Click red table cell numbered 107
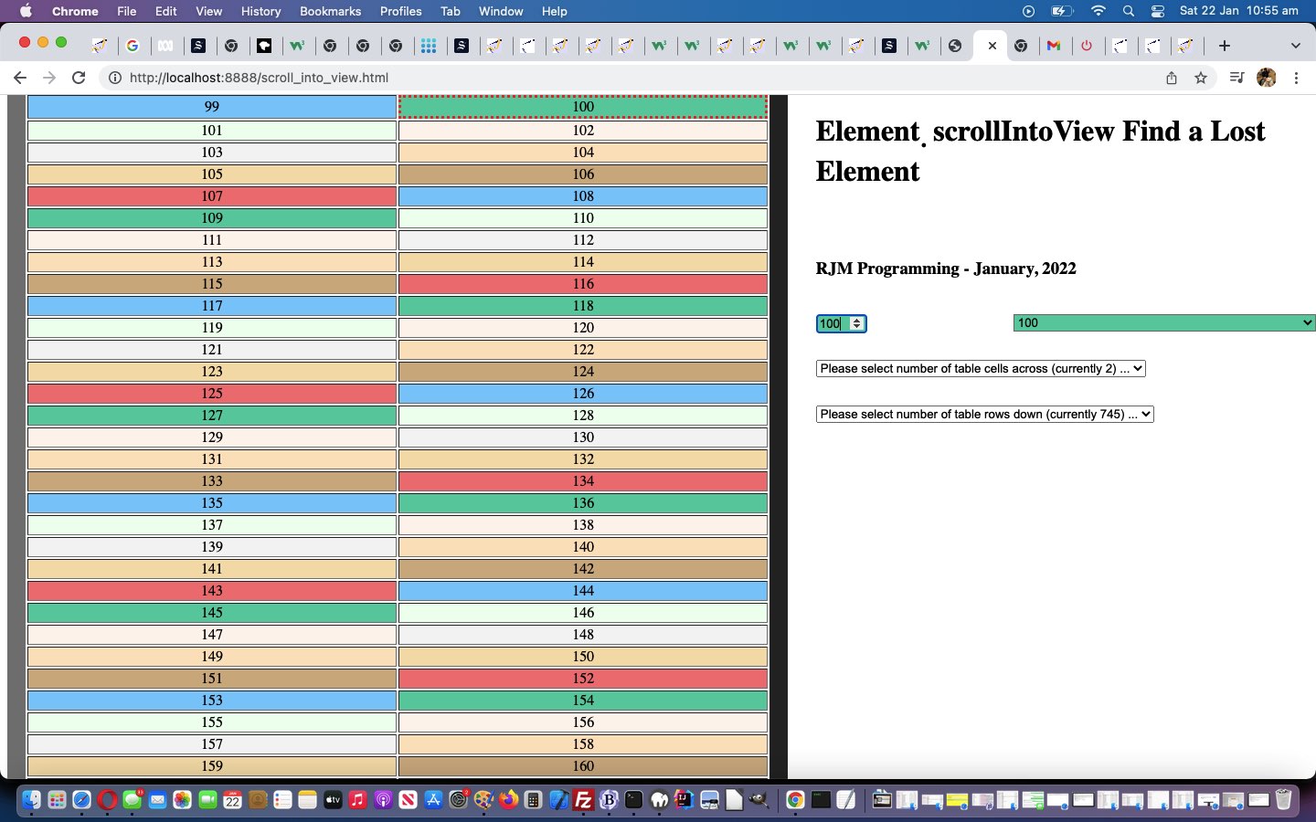This screenshot has width=1316, height=822. click(212, 196)
